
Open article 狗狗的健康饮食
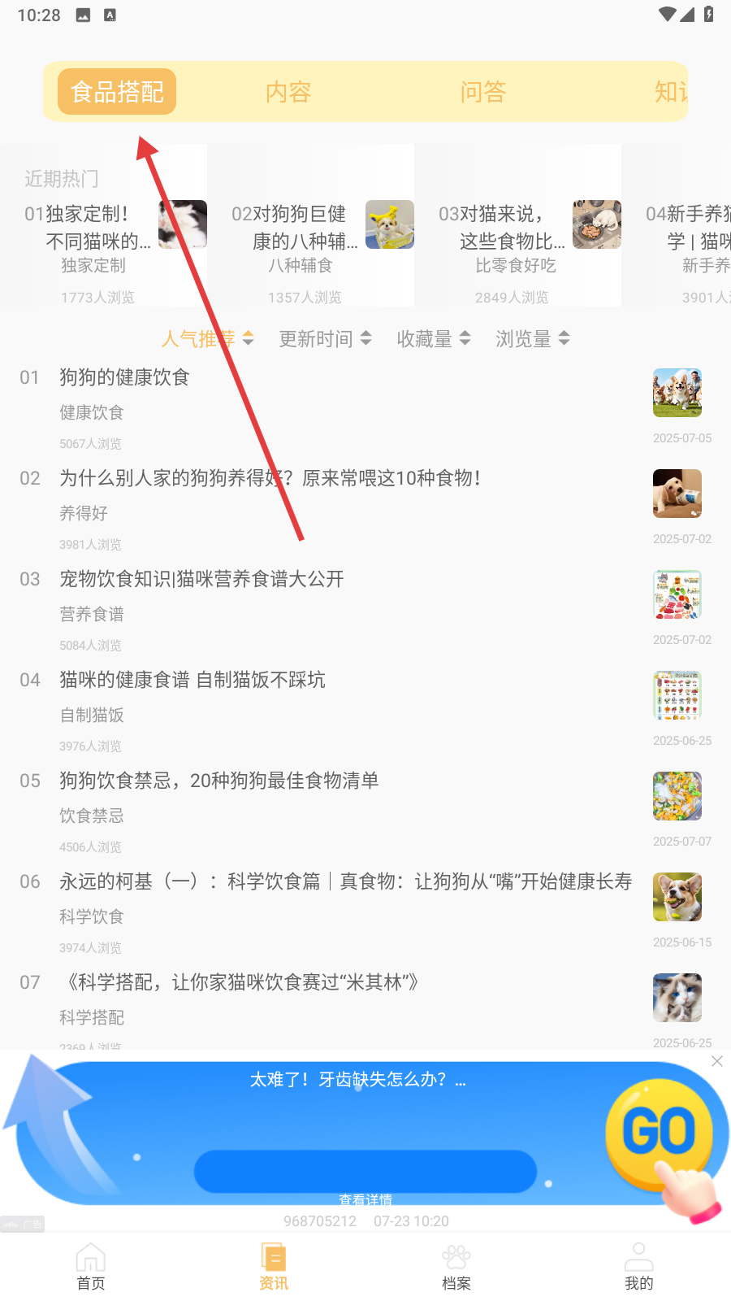click(124, 377)
